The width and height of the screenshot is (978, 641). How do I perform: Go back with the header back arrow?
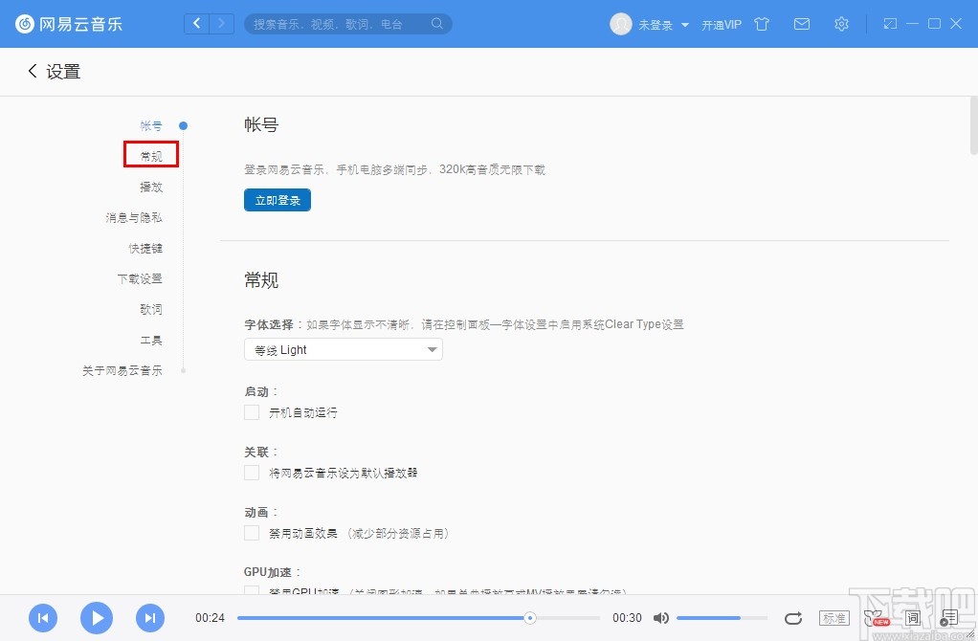[196, 24]
